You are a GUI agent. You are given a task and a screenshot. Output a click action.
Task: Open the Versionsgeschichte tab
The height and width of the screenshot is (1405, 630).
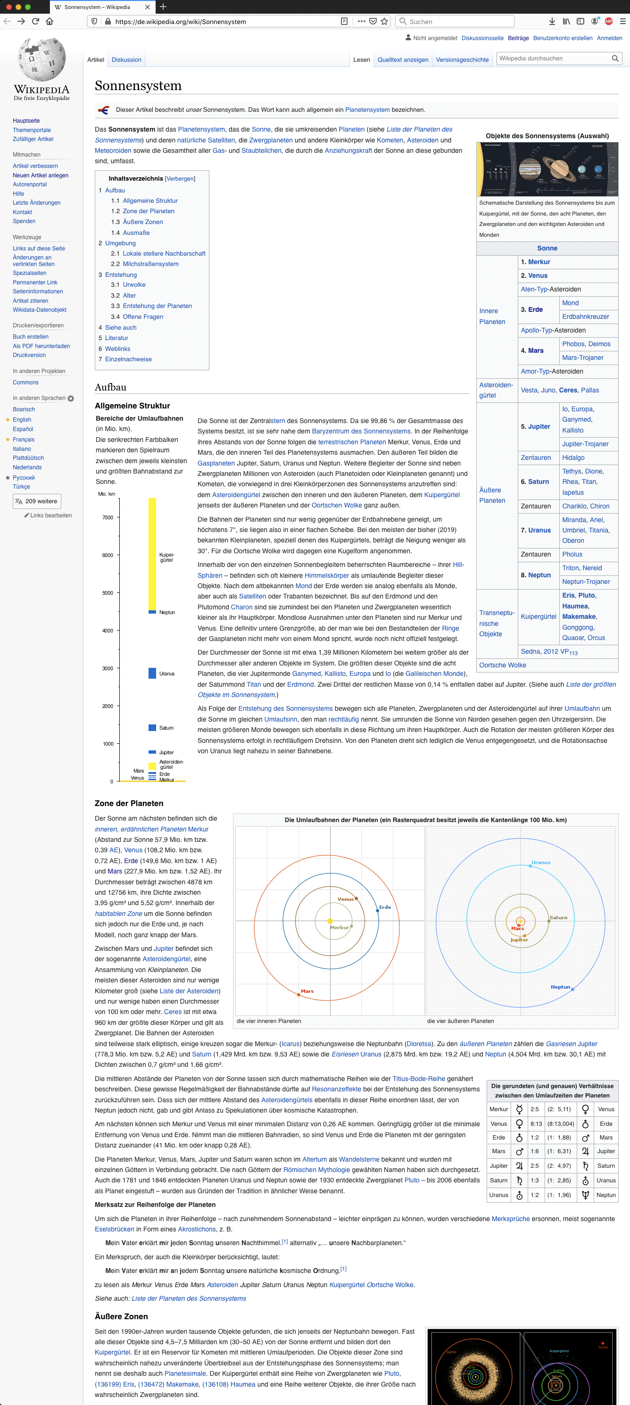462,59
